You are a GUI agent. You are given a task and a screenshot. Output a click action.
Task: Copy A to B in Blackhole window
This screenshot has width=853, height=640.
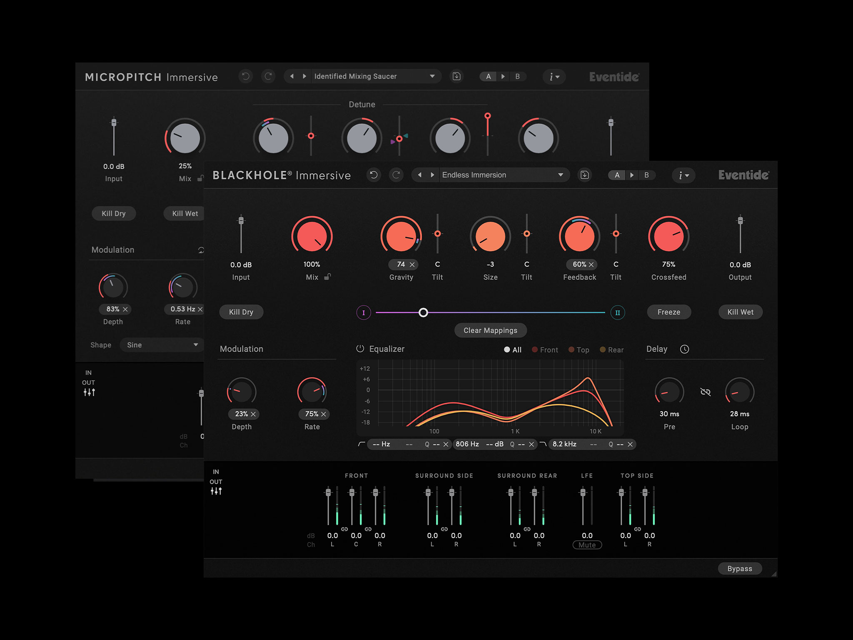632,175
